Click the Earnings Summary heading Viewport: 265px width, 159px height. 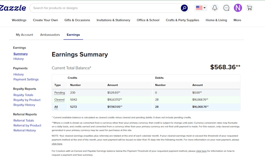tap(80, 54)
